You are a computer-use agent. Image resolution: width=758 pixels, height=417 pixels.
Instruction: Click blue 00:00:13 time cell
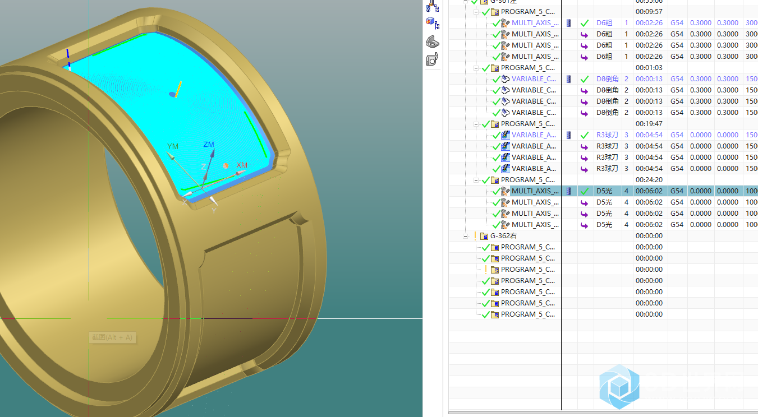click(x=649, y=79)
